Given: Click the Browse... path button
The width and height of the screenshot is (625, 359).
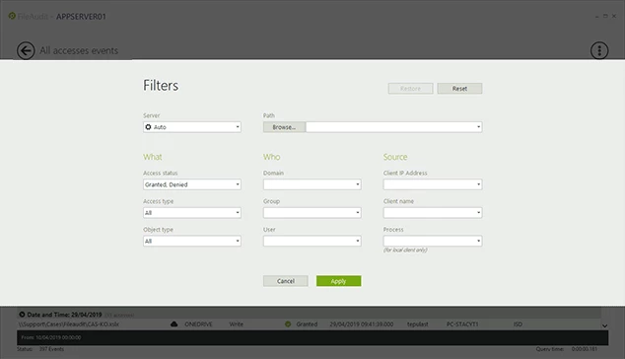Looking at the screenshot, I should [284, 127].
